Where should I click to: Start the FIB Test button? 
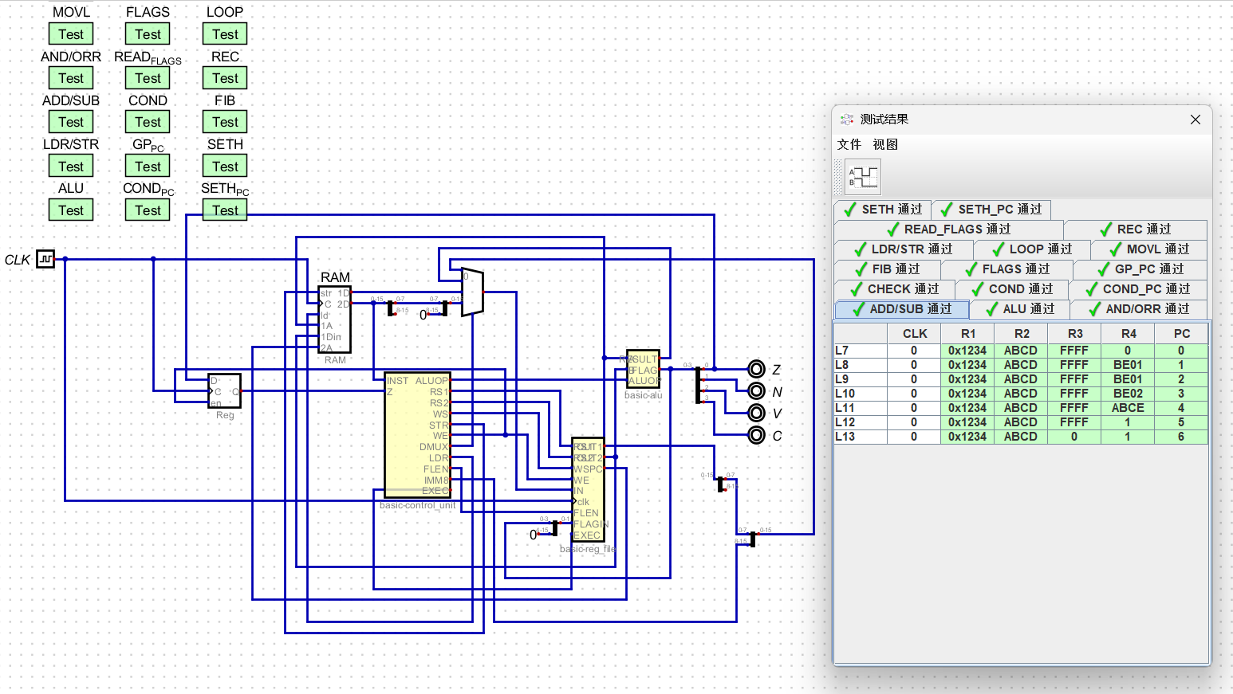click(225, 122)
